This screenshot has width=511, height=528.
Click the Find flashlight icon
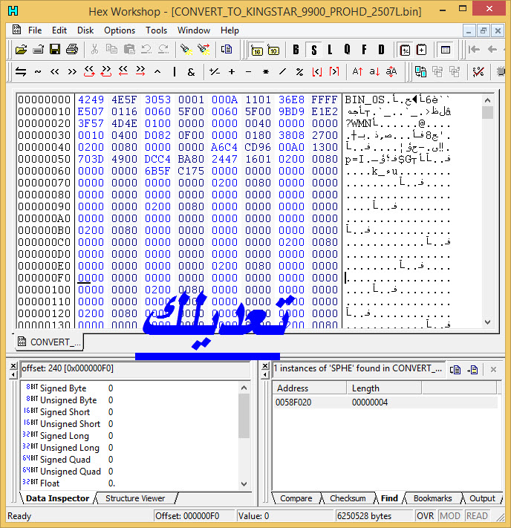[186, 50]
